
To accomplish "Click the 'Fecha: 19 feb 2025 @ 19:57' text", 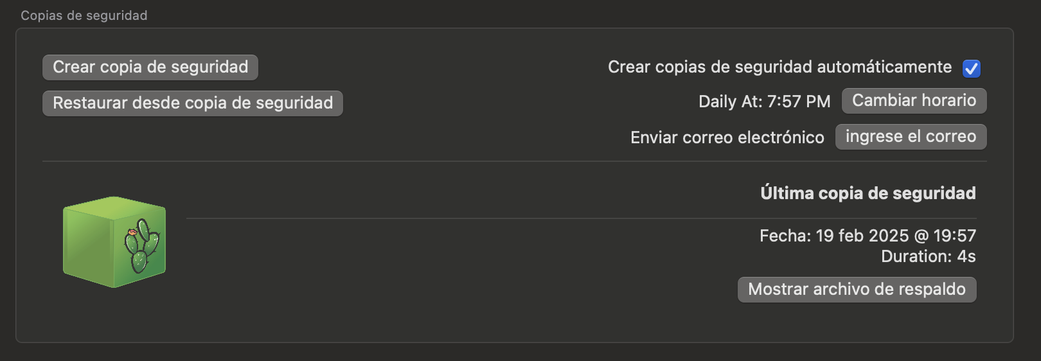I will (867, 236).
